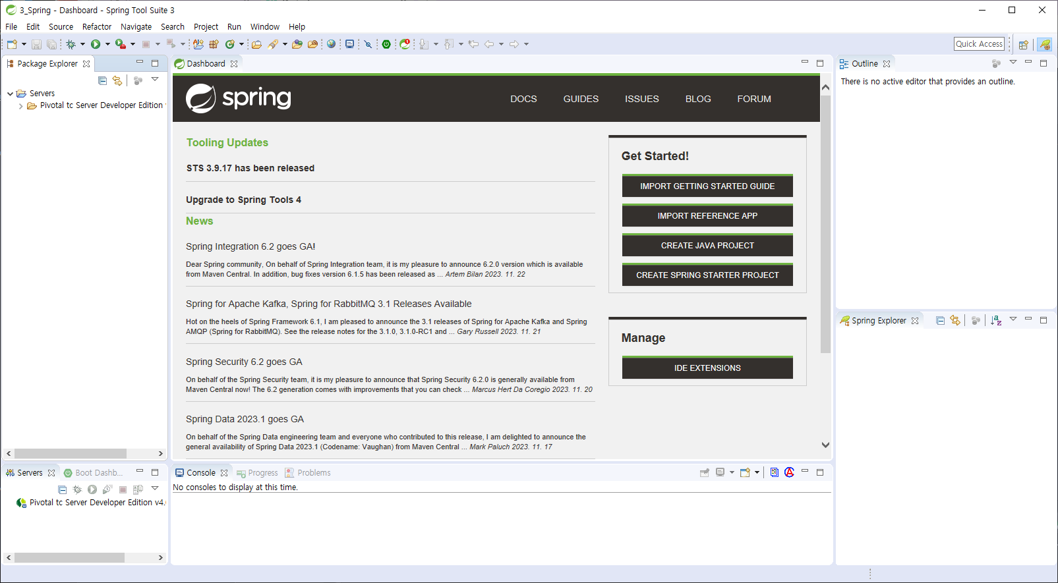Select the Spring perspective icon

coord(1044,44)
